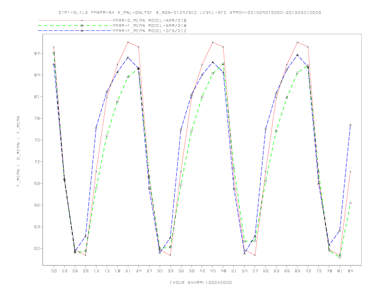Click the 63 tick label on the y-axis

tap(37, 227)
